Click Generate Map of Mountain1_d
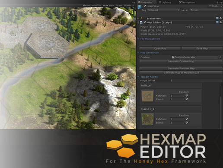Screen dimensions: 223x168 (x=181, y=73)
